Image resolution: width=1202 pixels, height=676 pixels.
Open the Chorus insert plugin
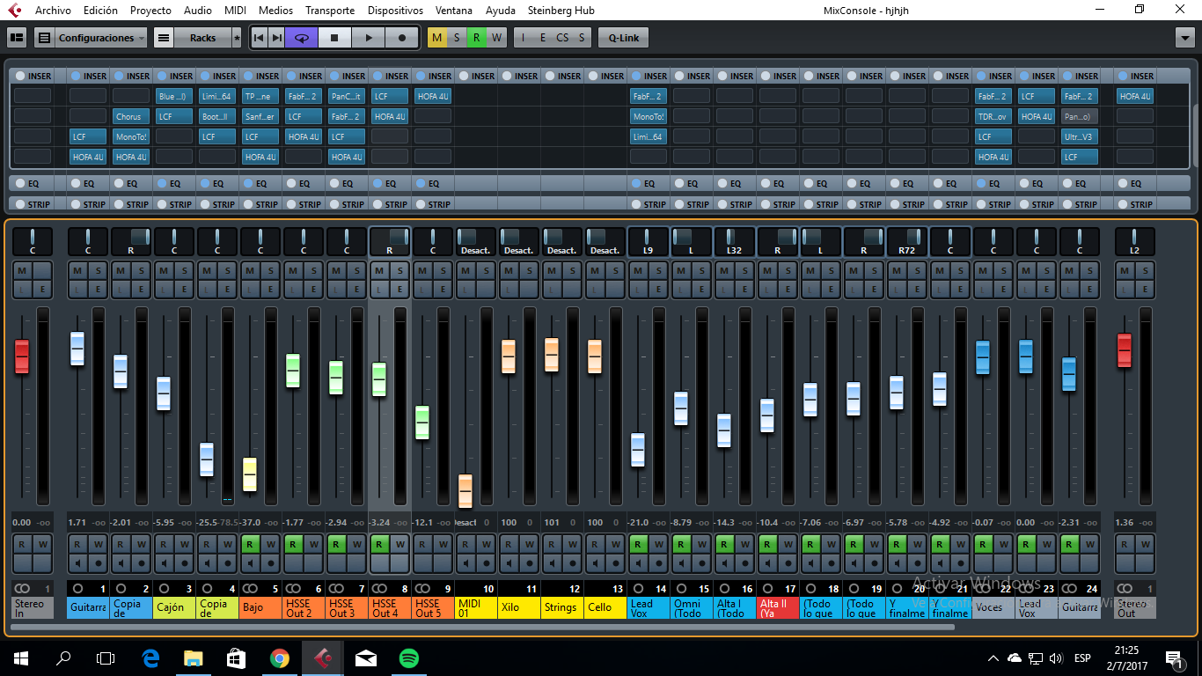click(x=130, y=116)
